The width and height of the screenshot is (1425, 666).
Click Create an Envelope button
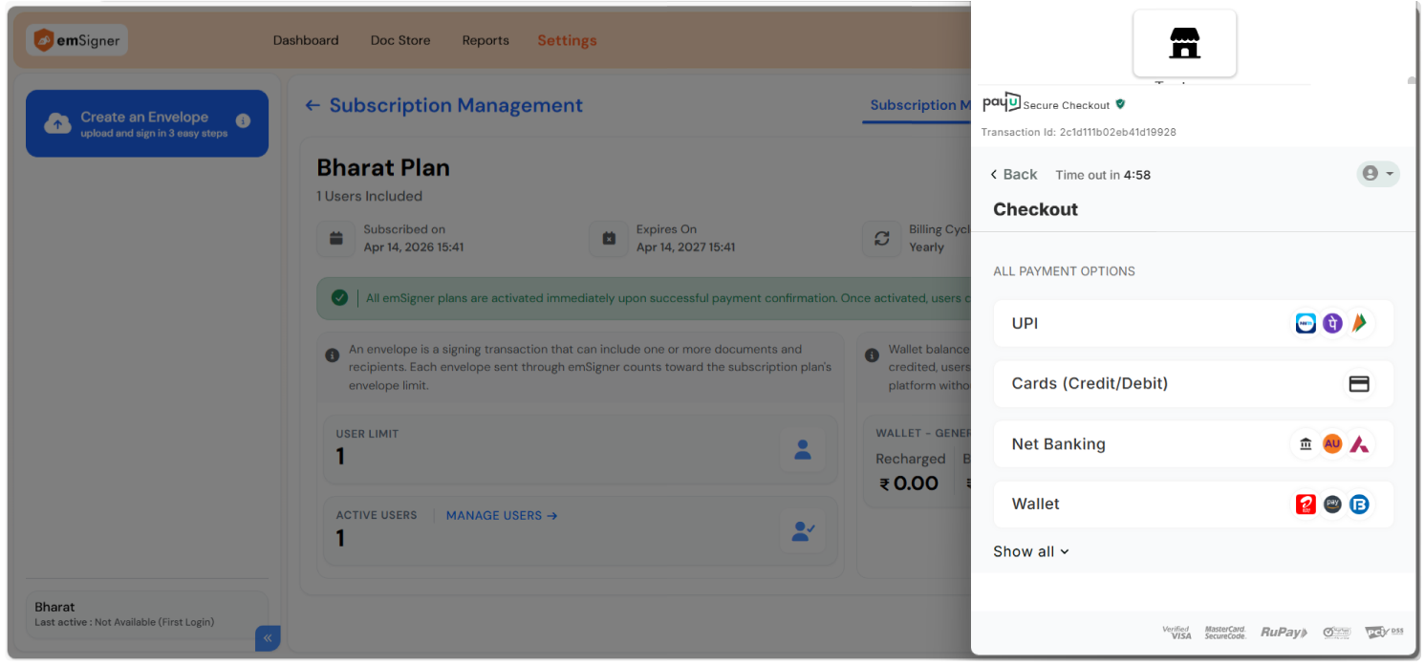pyautogui.click(x=146, y=123)
